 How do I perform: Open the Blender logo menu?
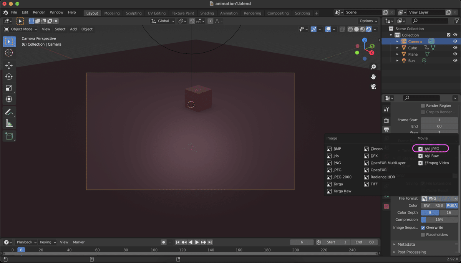pyautogui.click(x=5, y=13)
